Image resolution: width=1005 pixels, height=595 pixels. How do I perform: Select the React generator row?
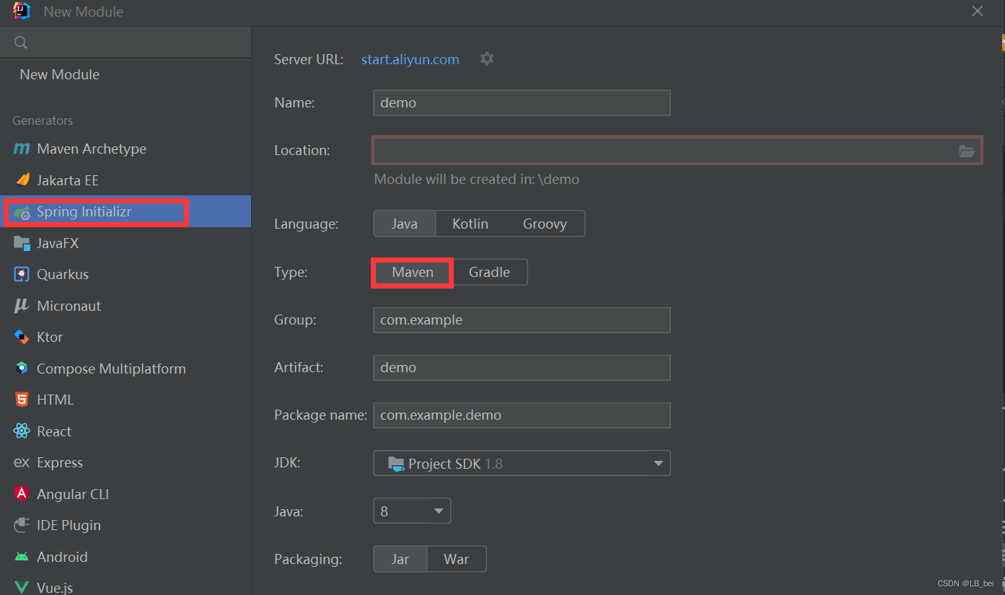(x=126, y=431)
